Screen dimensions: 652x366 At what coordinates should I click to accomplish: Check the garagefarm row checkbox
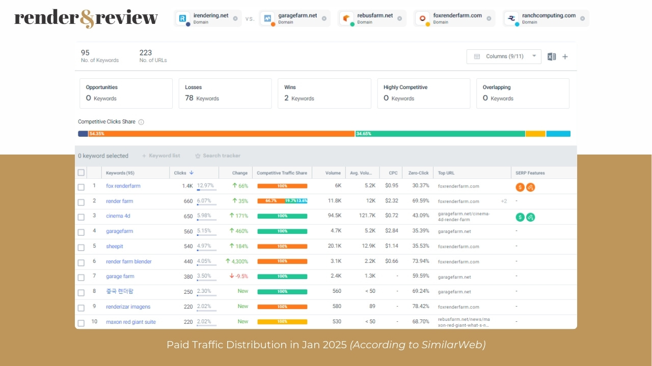pos(81,232)
